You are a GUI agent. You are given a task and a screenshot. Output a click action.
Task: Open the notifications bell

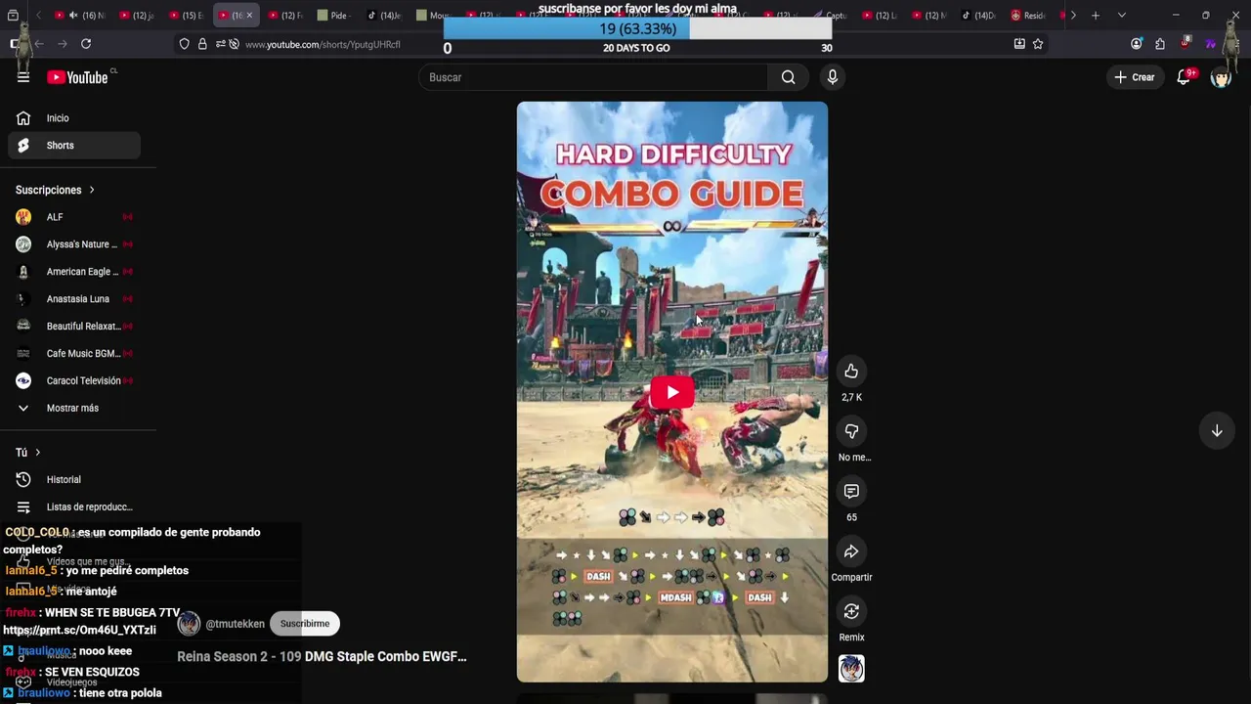point(1184,77)
